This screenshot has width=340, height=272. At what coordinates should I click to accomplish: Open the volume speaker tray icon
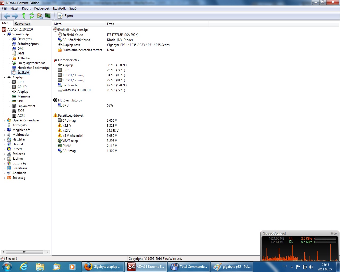point(311,267)
